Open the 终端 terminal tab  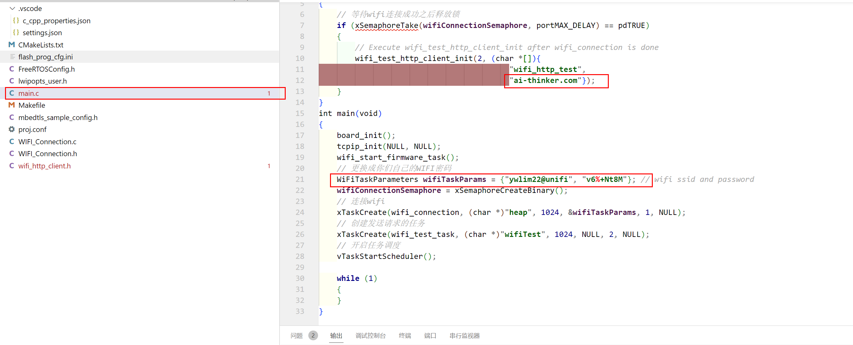404,335
